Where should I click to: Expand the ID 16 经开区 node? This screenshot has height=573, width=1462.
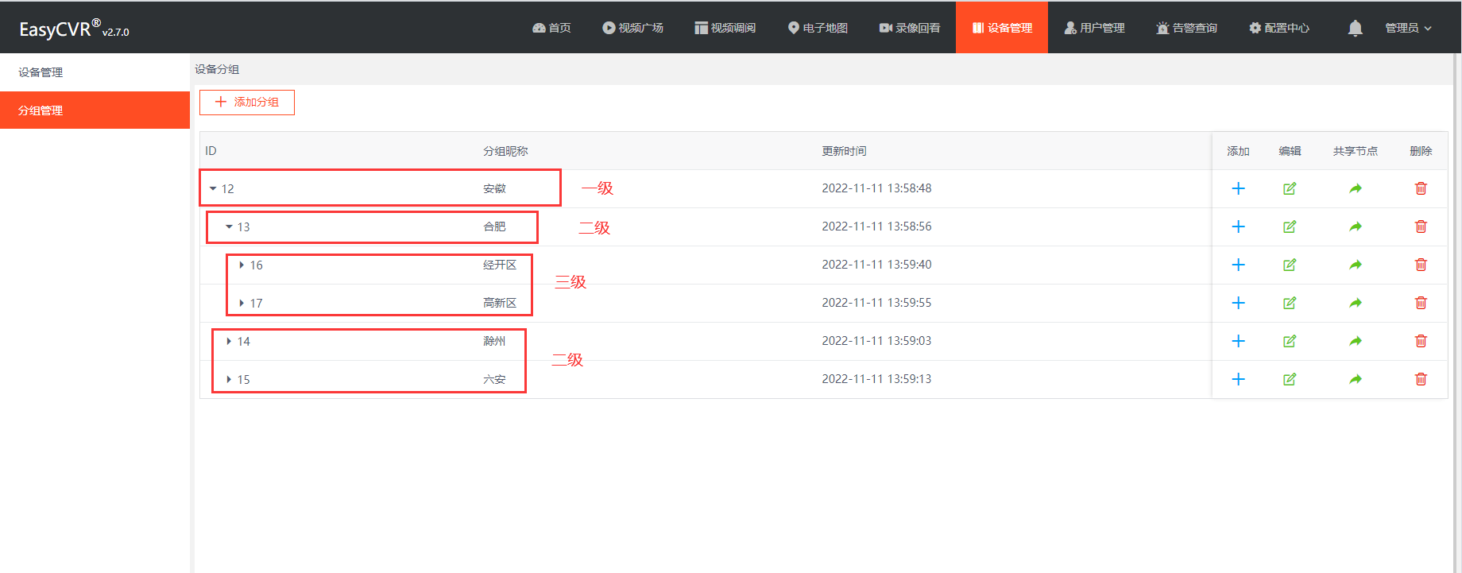point(242,265)
